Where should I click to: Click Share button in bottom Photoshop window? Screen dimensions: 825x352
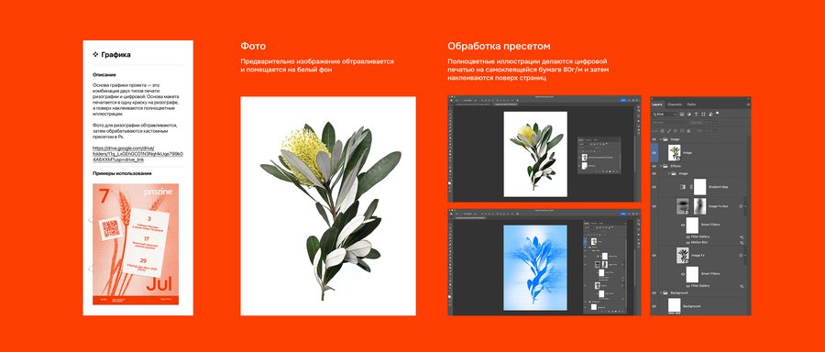(x=623, y=214)
